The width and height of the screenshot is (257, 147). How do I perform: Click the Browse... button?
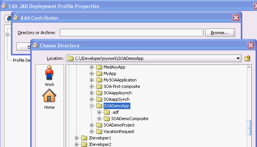pyautogui.click(x=220, y=33)
